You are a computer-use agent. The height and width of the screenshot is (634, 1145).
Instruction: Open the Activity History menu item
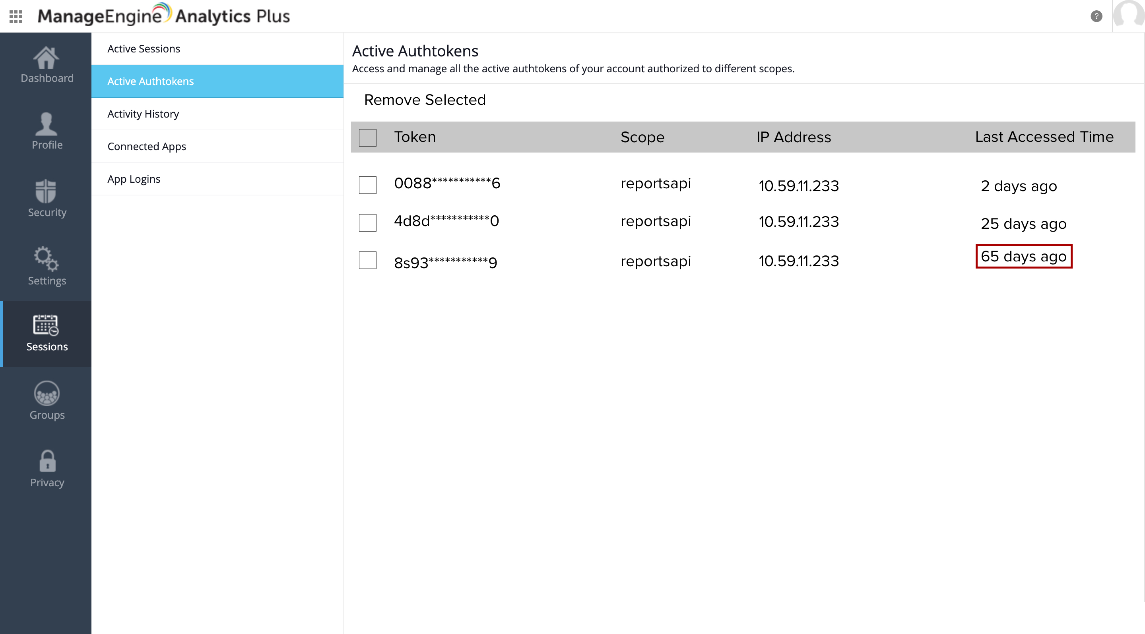coord(143,114)
